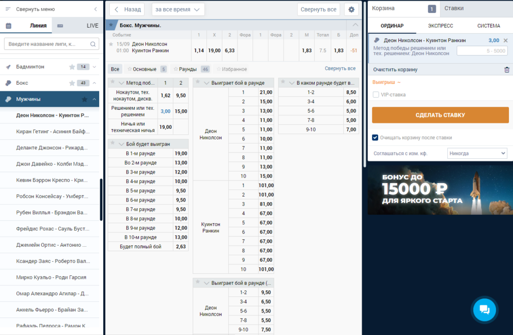
Task: Collapse В каком раунде будет в... chevron
Action: [292, 83]
